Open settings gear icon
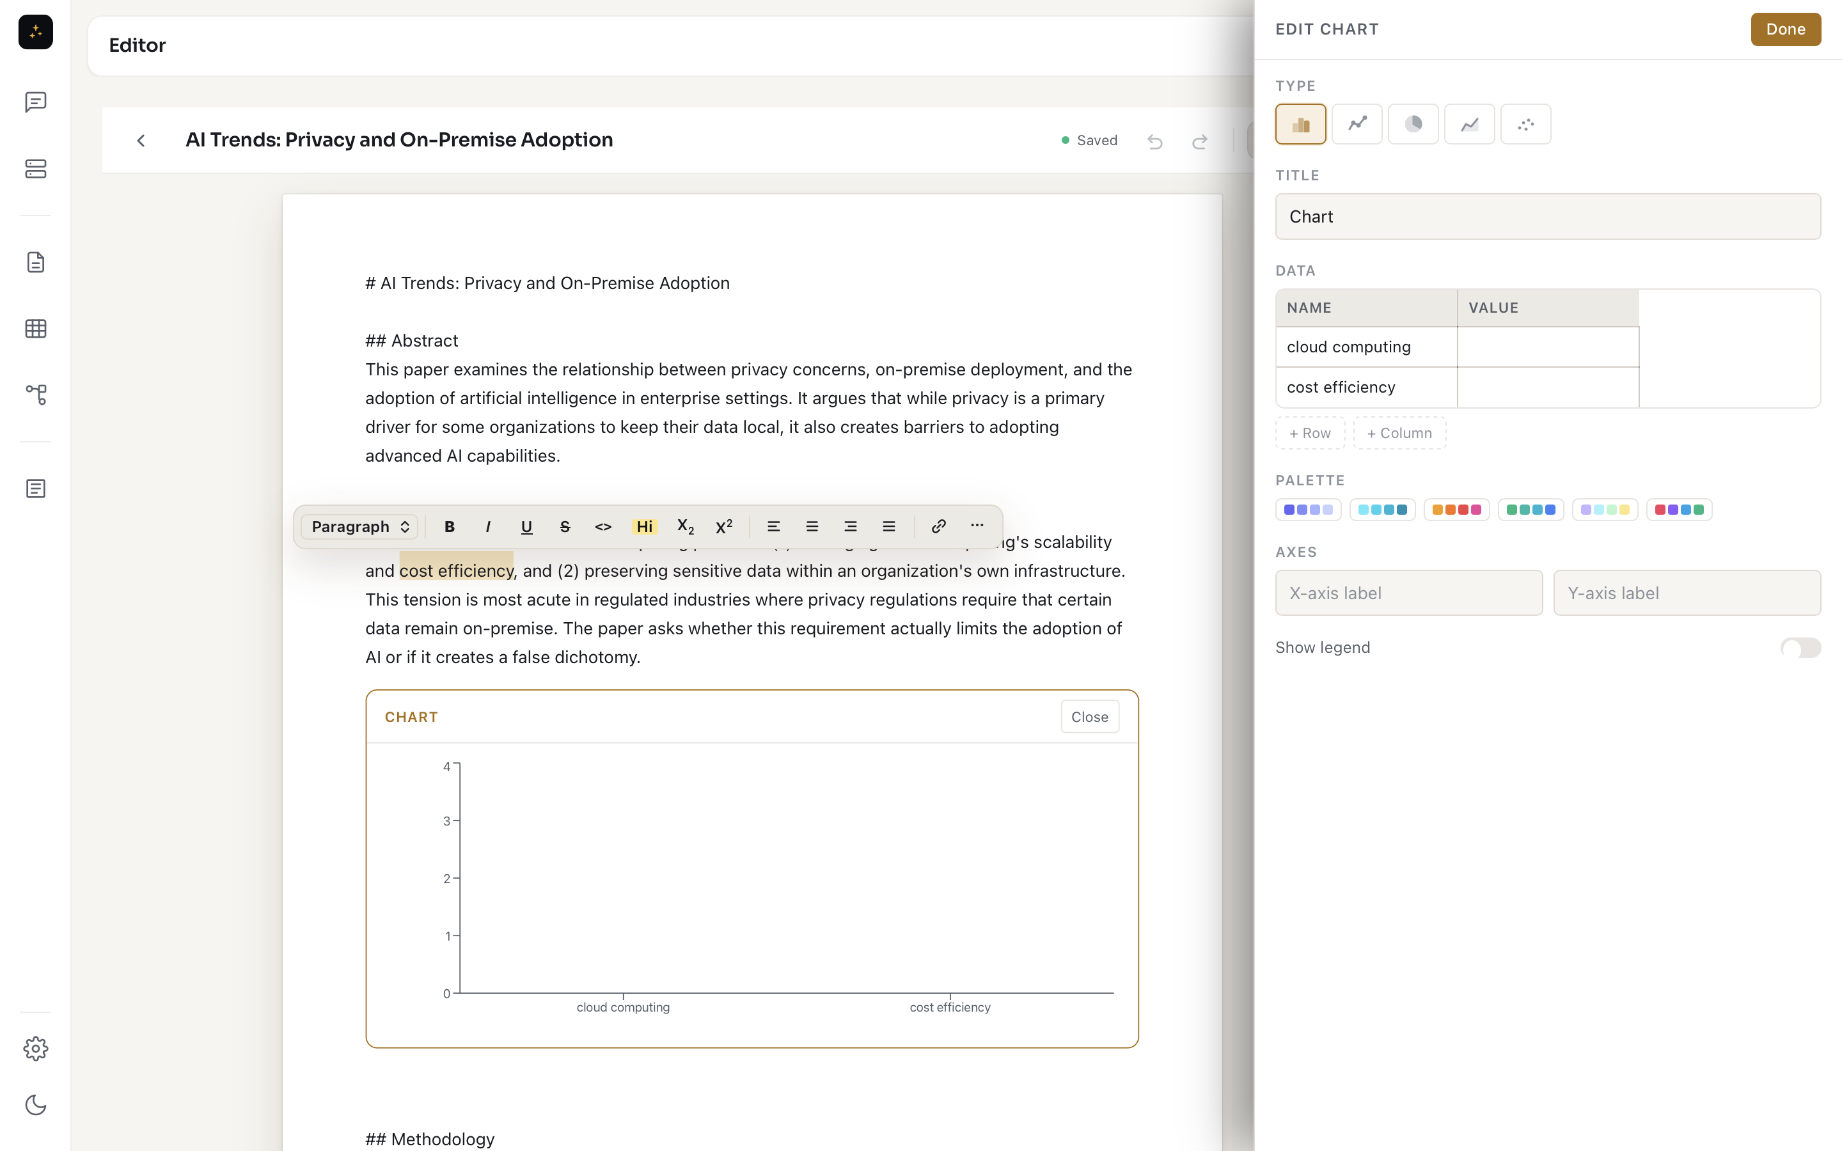Screen dimensions: 1842x1151 (x=35, y=1049)
